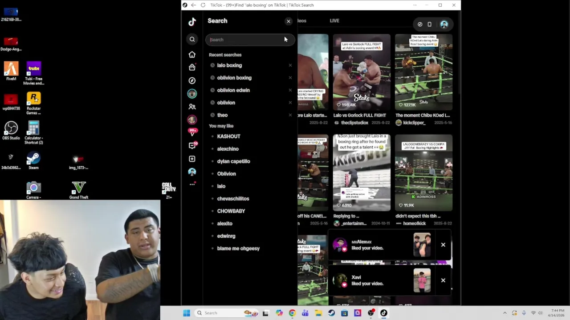Choose suggestion 'blame me ohgeesy'

click(x=238, y=248)
